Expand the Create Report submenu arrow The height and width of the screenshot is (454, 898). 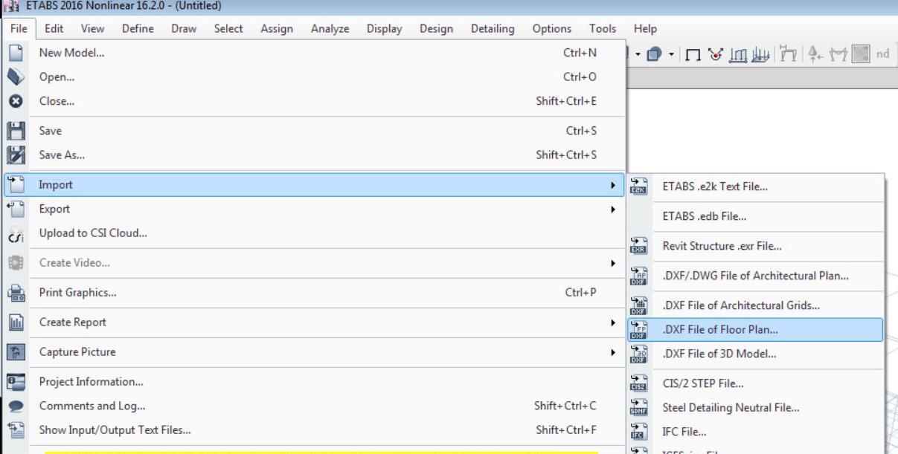[613, 322]
